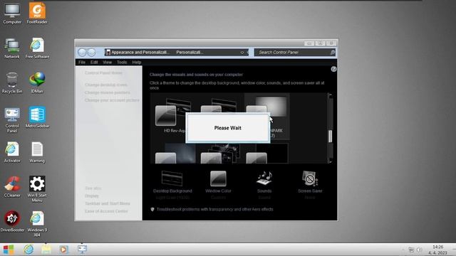Open Control Panel Home link
The width and height of the screenshot is (456, 256).
tap(103, 73)
